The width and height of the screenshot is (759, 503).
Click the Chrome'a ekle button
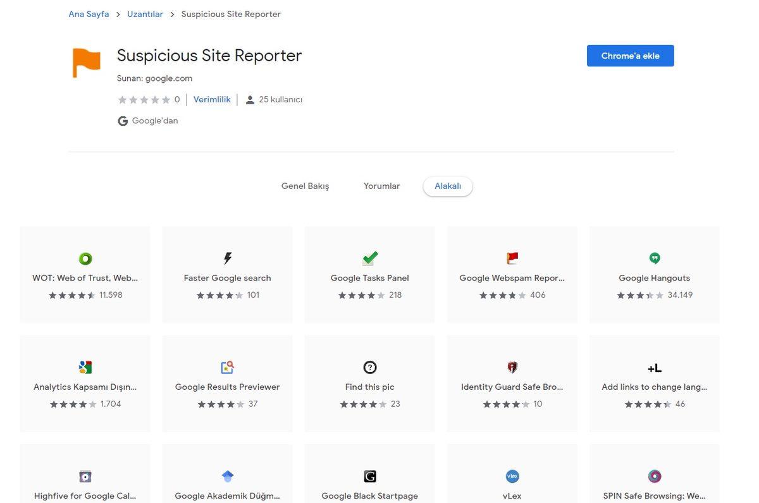click(629, 56)
